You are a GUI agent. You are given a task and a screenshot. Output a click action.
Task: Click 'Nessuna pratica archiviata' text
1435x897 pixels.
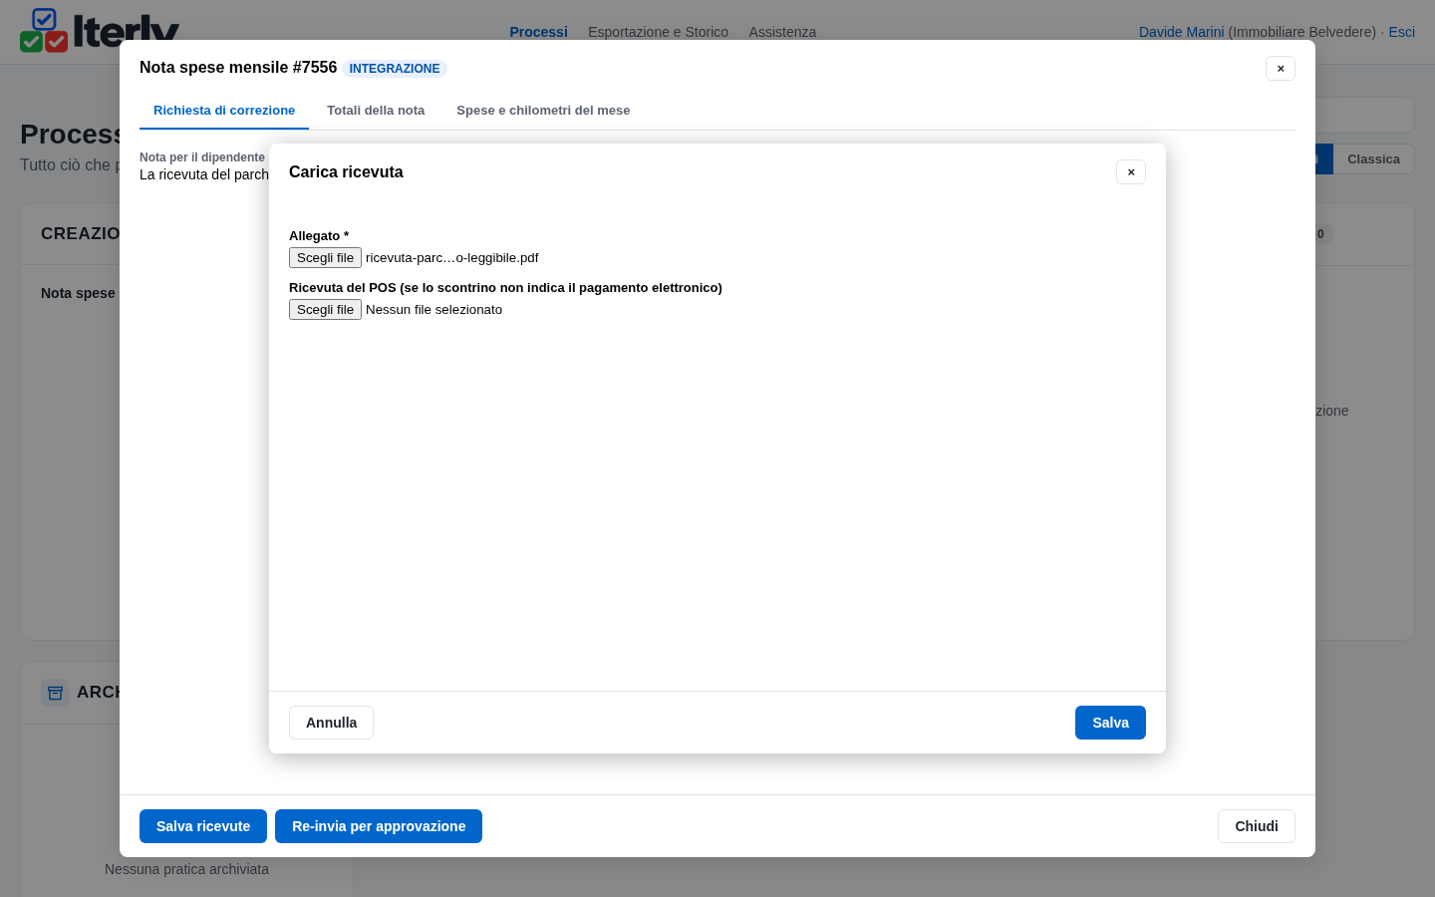click(x=186, y=869)
